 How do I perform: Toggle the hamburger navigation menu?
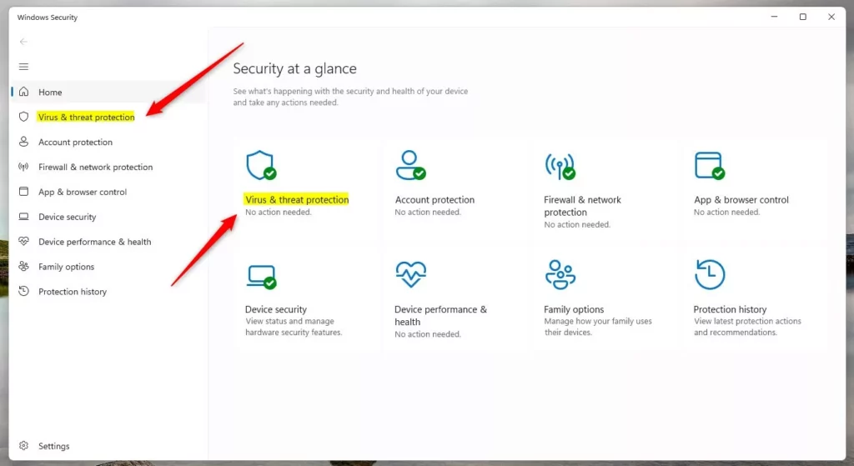pyautogui.click(x=23, y=67)
